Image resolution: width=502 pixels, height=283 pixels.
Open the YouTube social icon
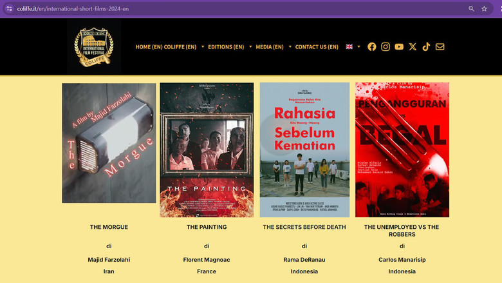click(399, 46)
